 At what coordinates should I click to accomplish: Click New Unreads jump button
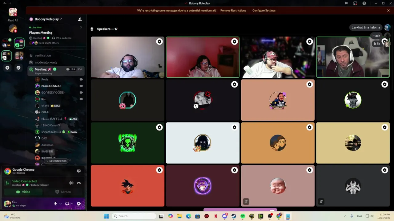(x=56, y=161)
